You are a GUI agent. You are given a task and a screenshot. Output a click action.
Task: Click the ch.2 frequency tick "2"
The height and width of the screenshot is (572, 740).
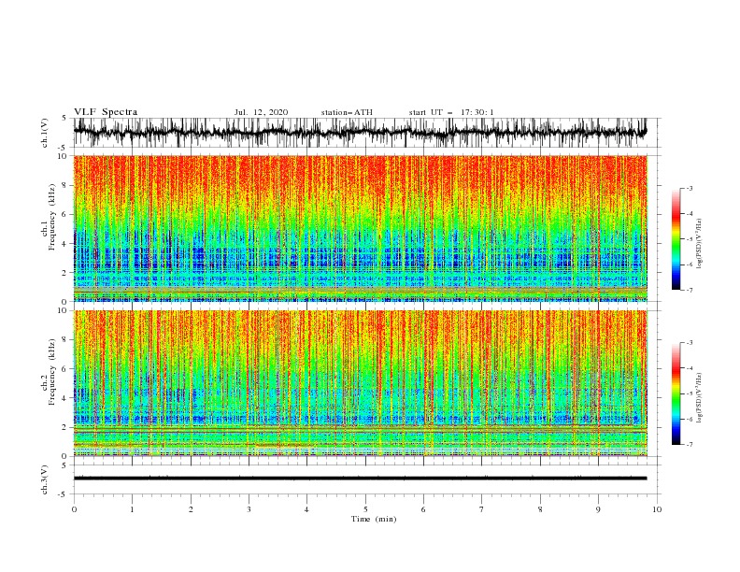pyautogui.click(x=65, y=427)
